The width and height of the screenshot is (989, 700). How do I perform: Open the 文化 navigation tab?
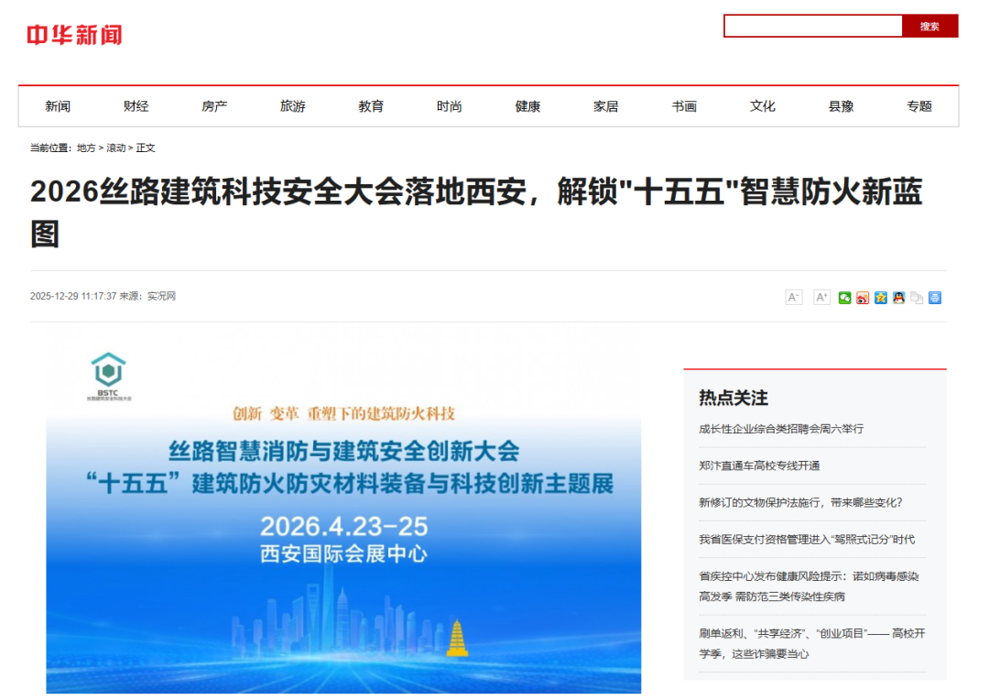click(x=762, y=106)
